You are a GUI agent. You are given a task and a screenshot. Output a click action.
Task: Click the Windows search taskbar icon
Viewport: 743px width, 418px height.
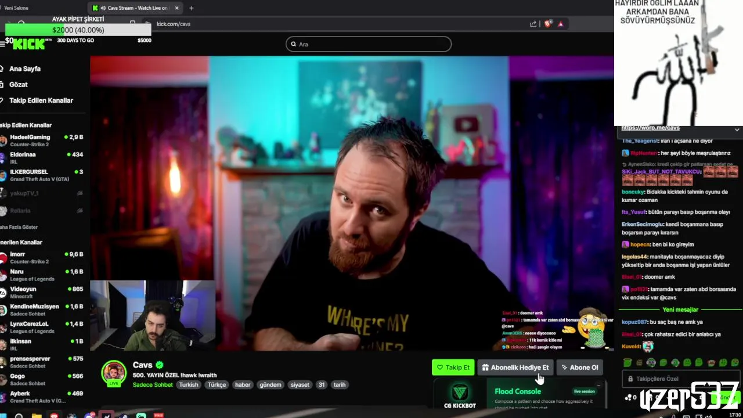click(19, 416)
